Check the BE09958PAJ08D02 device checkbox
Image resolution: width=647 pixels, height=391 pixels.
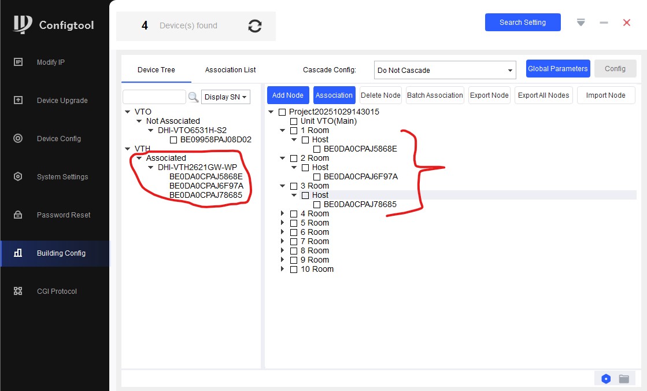coord(173,140)
